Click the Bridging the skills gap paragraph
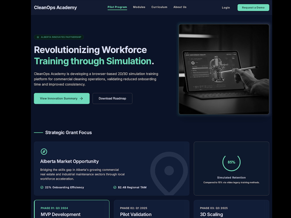Screen dimensions: 291x218 pyautogui.click(x=82, y=174)
